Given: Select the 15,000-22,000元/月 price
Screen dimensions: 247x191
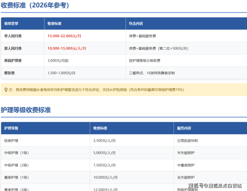Looking at the screenshot, I should [64, 36].
